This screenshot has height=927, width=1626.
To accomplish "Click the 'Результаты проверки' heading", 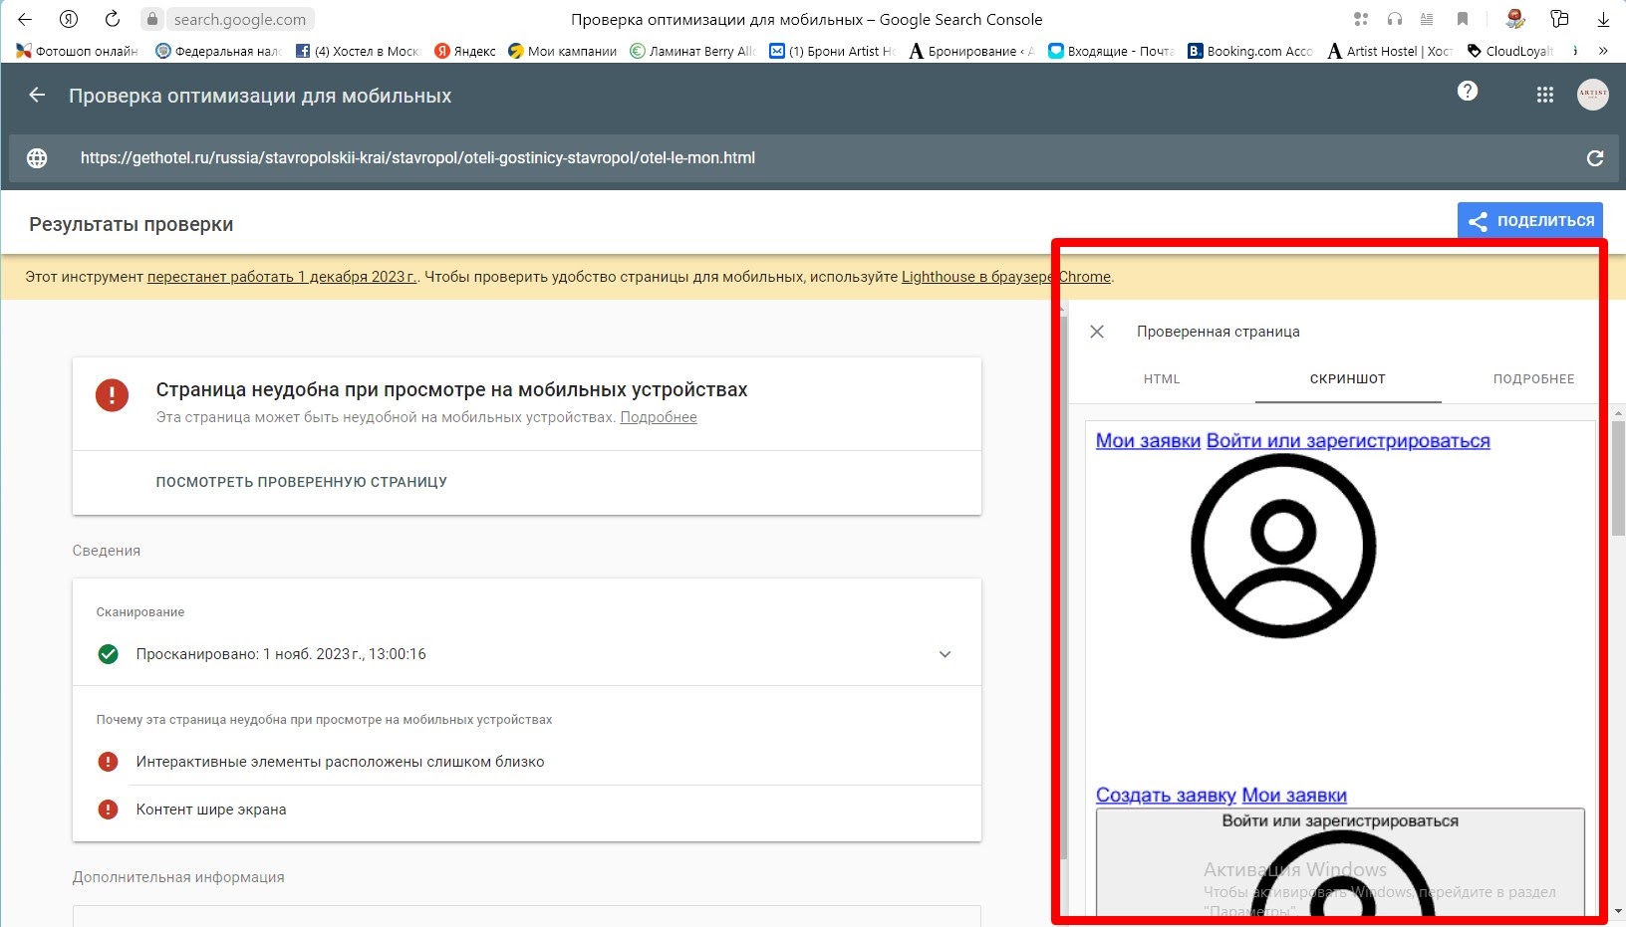I will tap(132, 225).
